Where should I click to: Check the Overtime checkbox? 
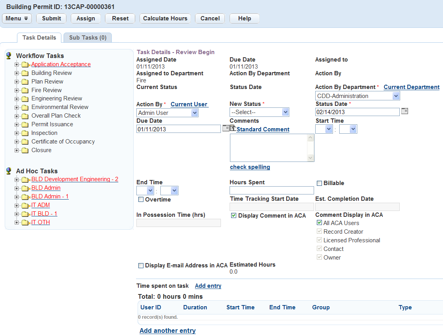[141, 200]
